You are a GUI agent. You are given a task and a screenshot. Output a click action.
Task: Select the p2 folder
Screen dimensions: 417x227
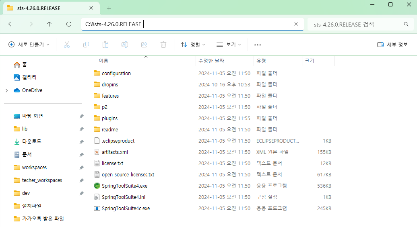click(x=101, y=107)
